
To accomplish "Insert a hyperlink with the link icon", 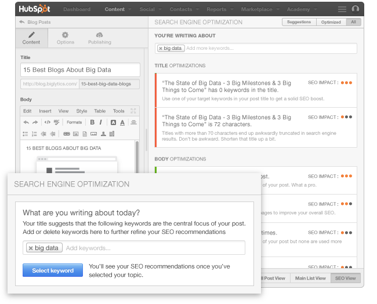I will tap(66, 134).
